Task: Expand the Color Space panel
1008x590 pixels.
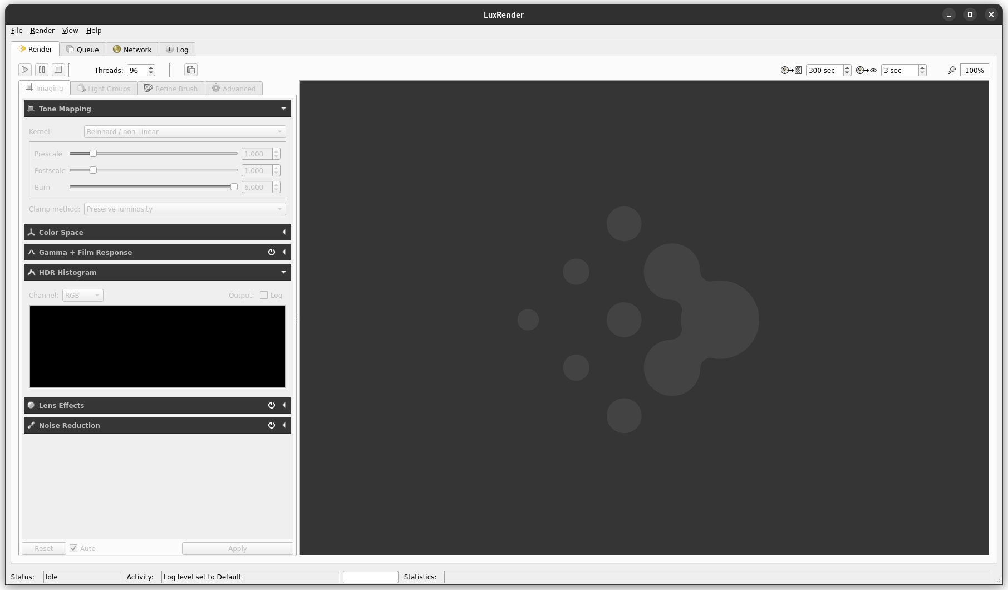Action: pyautogui.click(x=284, y=232)
